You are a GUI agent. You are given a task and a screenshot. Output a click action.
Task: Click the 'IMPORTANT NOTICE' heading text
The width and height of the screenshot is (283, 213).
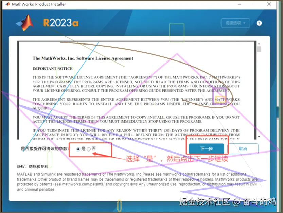(x=53, y=69)
